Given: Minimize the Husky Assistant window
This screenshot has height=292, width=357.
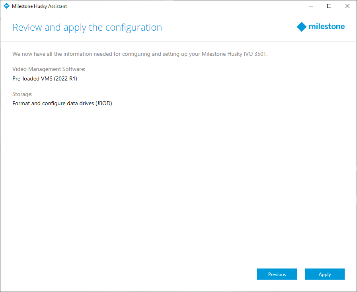Looking at the screenshot, I should pos(311,6).
